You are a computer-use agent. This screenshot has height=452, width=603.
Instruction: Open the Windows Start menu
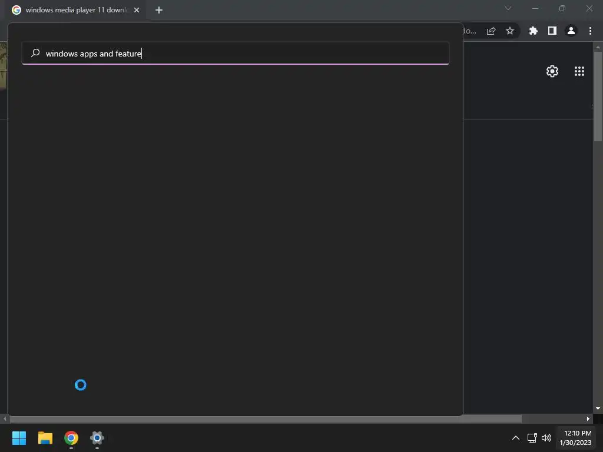pyautogui.click(x=19, y=438)
